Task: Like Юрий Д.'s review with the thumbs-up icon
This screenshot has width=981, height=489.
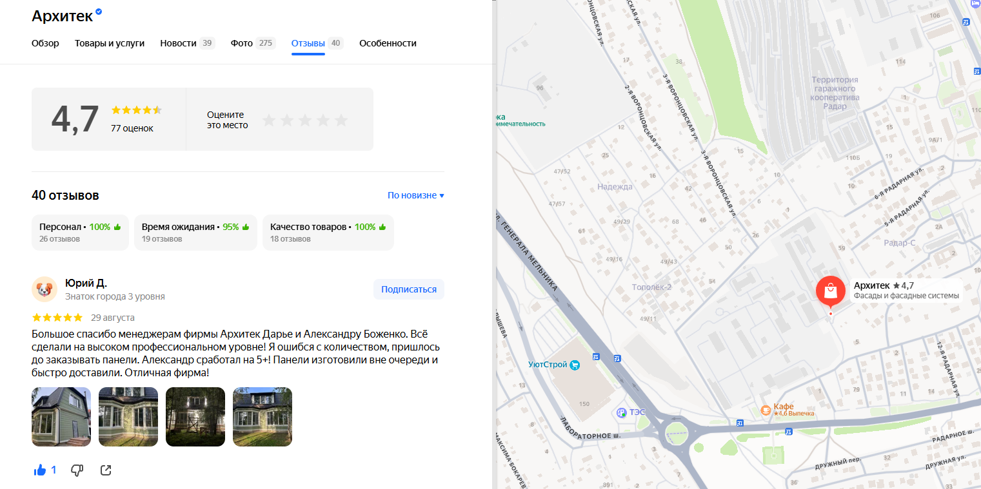Action: [x=39, y=470]
